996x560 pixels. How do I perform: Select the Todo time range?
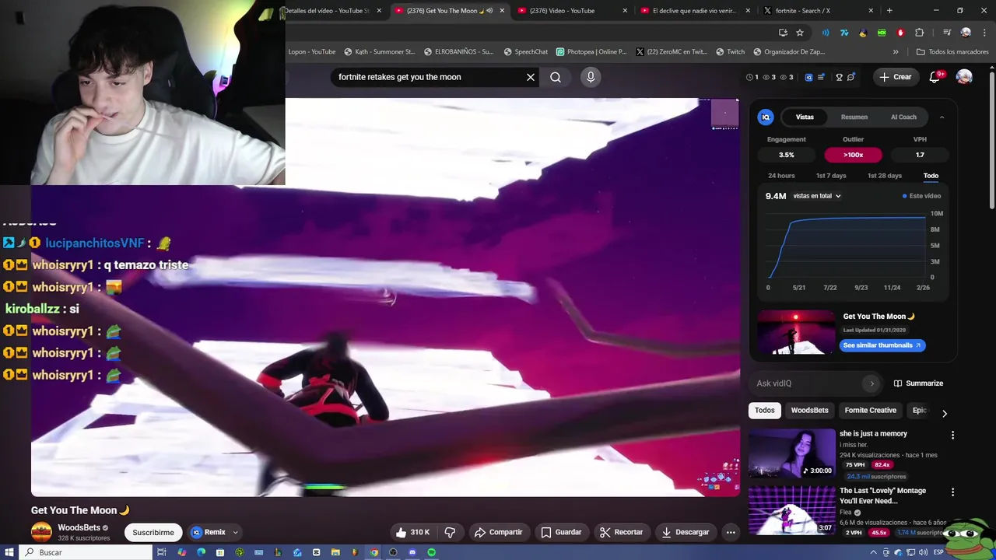click(931, 176)
